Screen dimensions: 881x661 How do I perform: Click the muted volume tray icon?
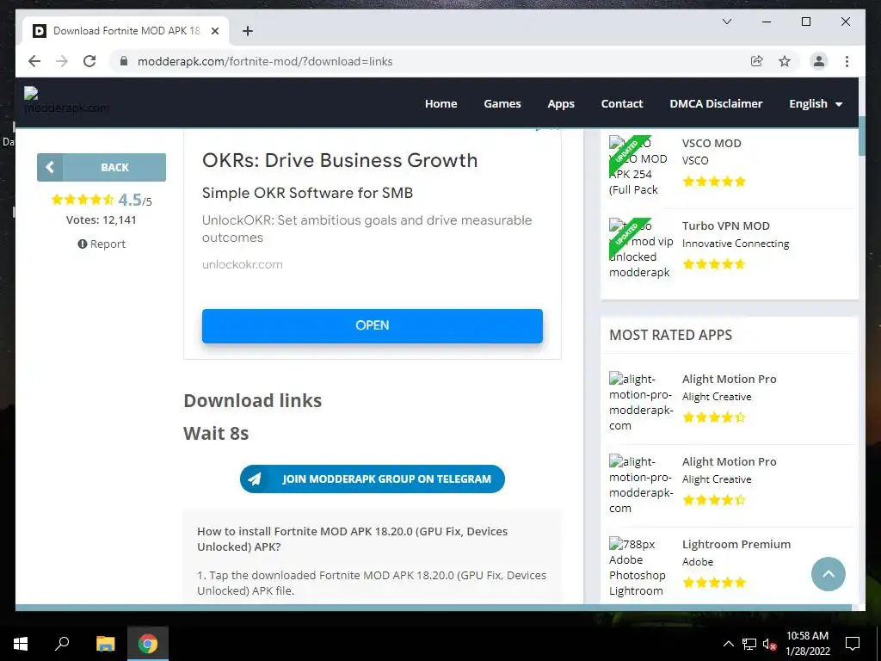[x=769, y=644]
